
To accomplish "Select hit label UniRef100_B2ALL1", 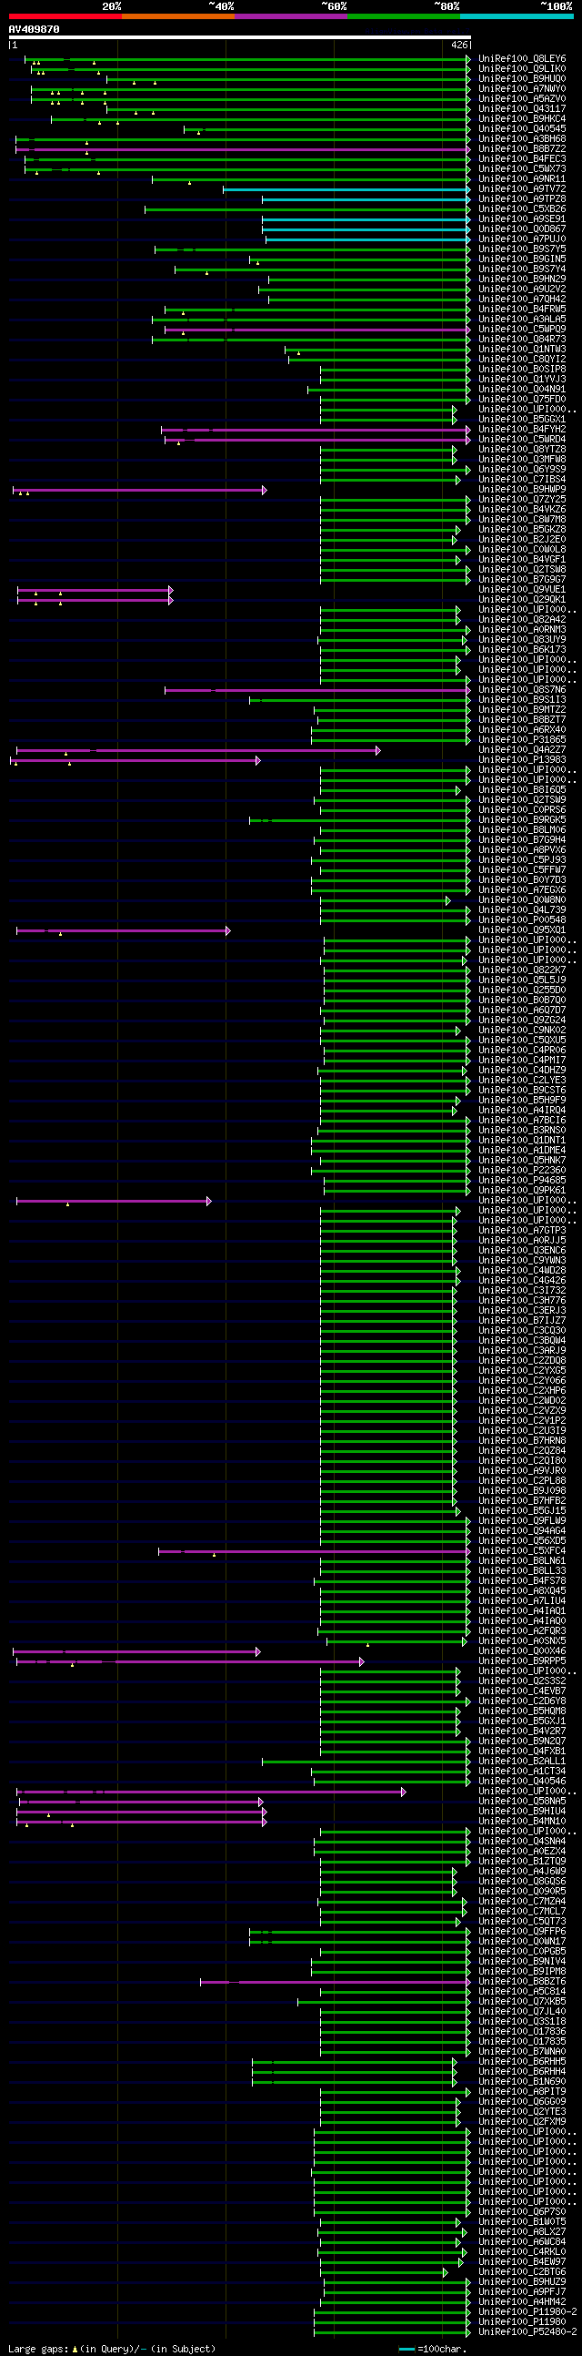I will (522, 1762).
